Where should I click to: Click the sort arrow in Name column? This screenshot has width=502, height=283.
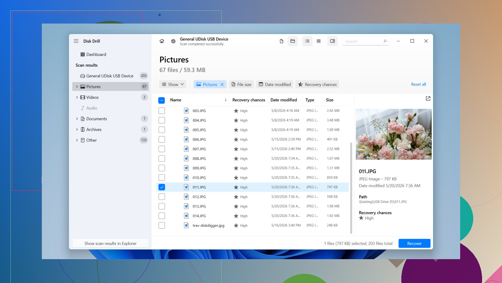pyautogui.click(x=226, y=100)
